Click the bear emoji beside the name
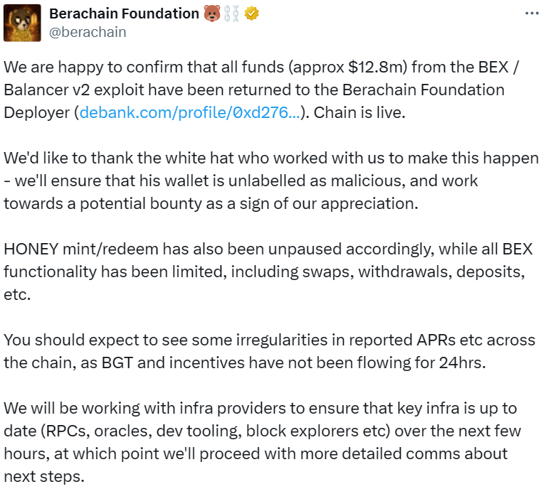 [x=212, y=14]
